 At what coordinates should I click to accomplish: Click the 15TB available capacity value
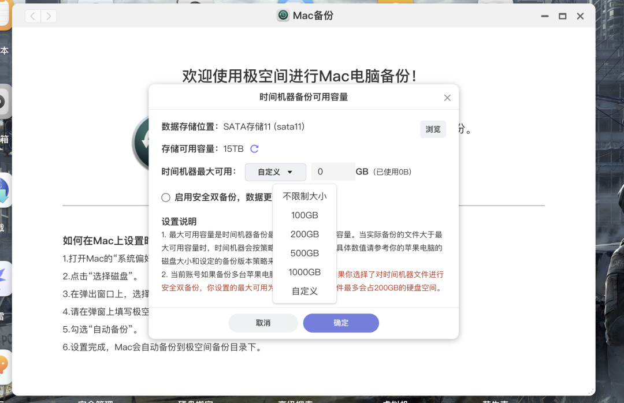tap(233, 149)
